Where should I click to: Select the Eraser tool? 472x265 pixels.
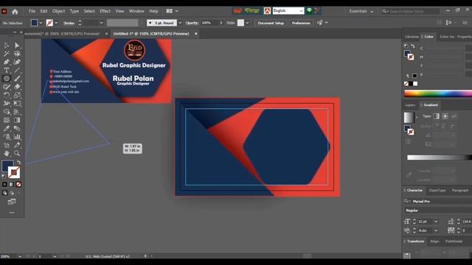[17, 87]
